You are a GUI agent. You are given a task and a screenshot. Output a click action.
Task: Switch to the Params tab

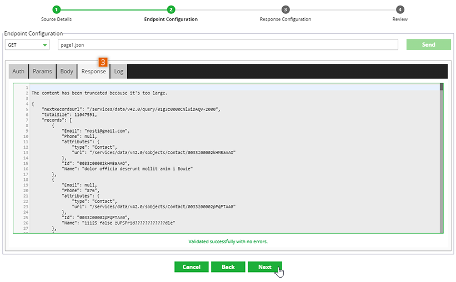[42, 71]
